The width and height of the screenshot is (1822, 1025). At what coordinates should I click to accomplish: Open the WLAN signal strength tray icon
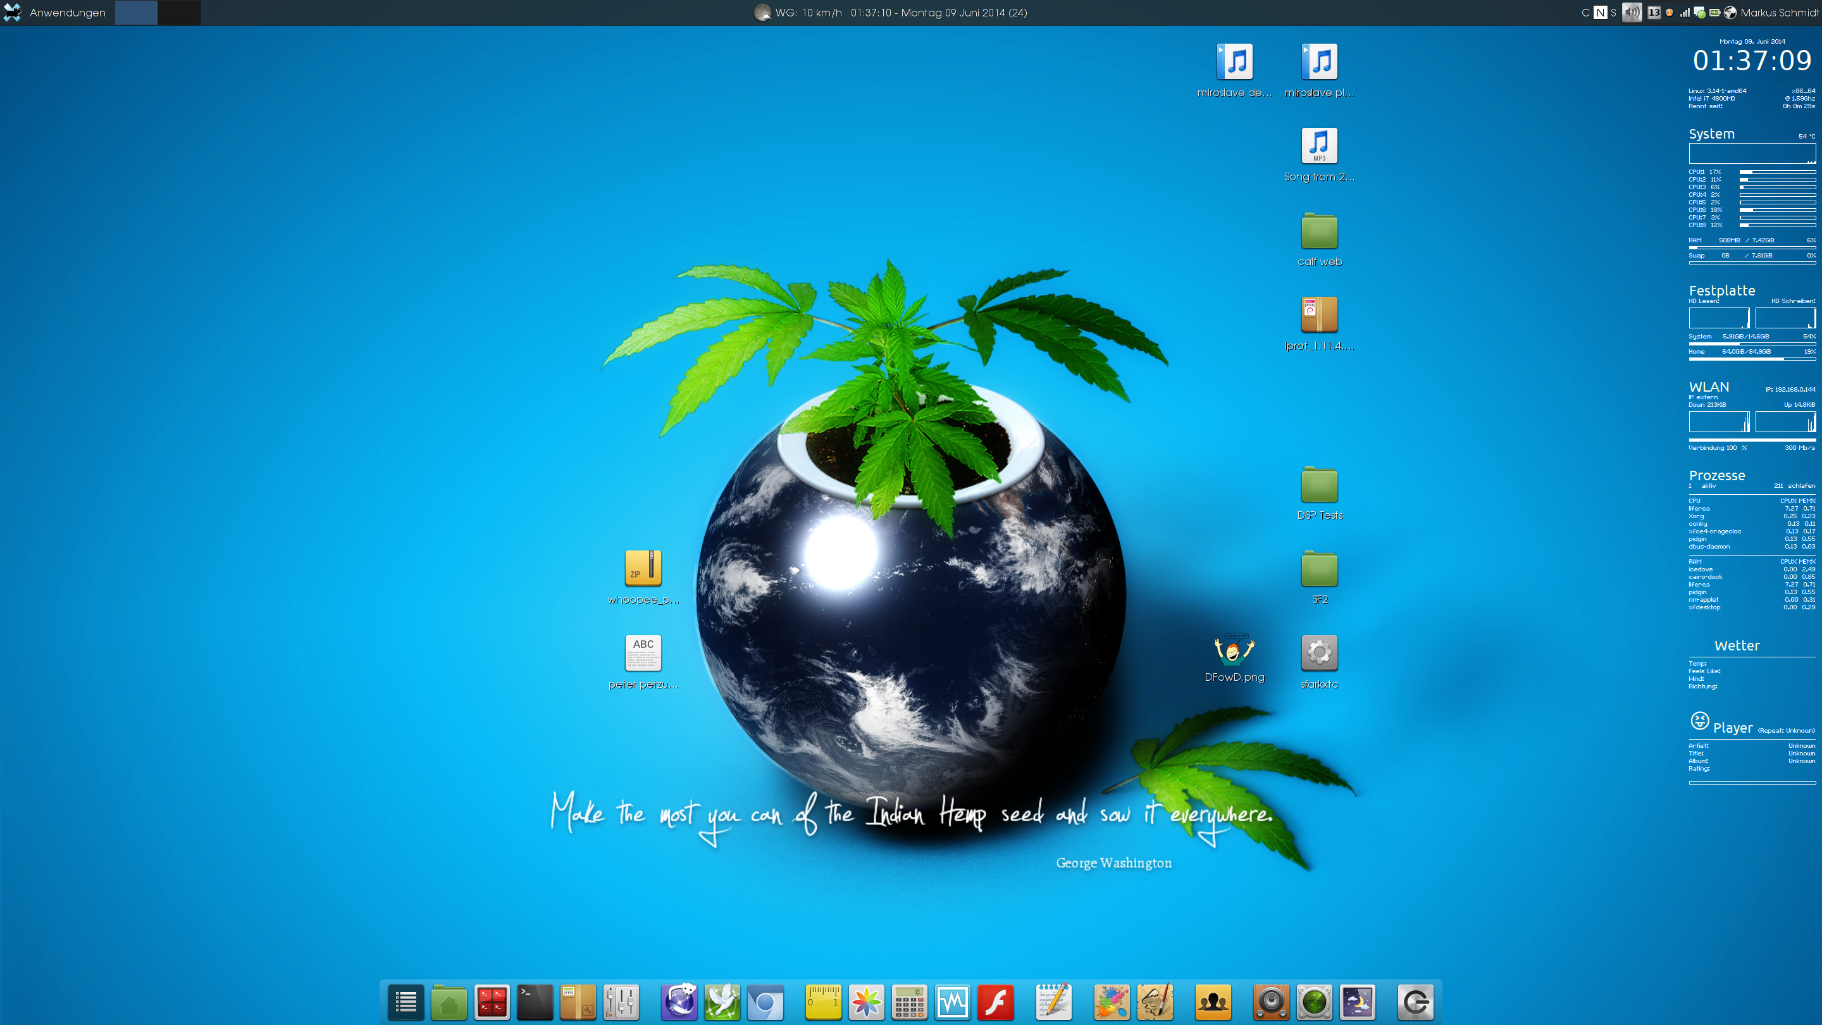pos(1685,13)
